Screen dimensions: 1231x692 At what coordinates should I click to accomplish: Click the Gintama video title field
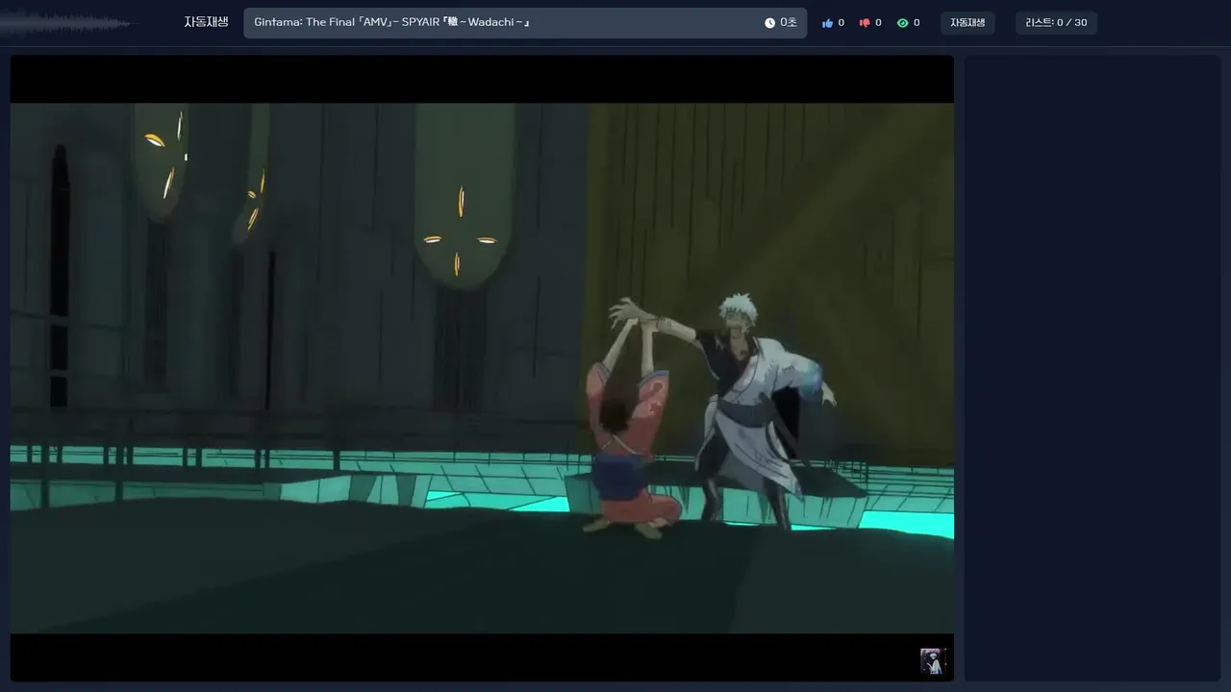click(x=525, y=23)
